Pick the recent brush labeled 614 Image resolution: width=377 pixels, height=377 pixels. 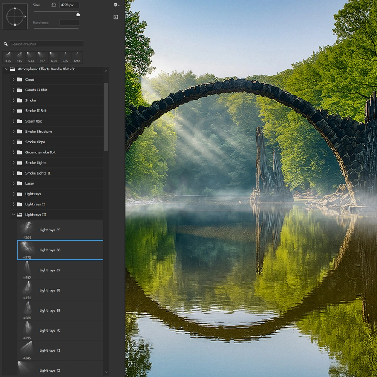tap(54, 57)
